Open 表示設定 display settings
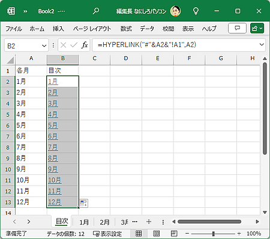Viewport: 270px width, 239px height. (x=107, y=234)
